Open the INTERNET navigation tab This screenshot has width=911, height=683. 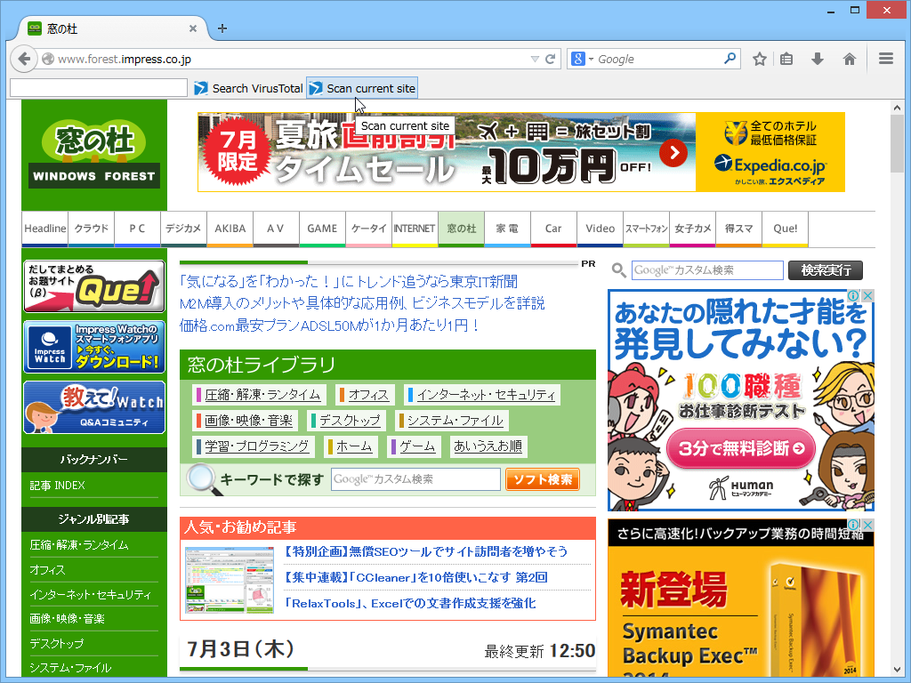coord(415,229)
